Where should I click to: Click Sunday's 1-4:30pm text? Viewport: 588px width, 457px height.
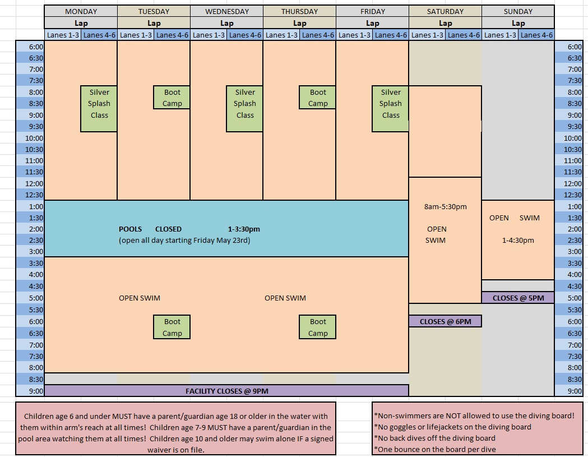518,240
